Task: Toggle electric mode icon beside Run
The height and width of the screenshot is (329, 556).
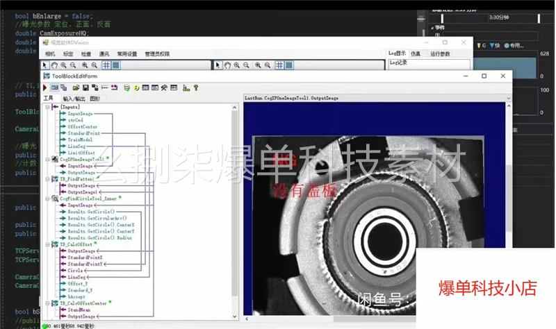Action: point(55,87)
